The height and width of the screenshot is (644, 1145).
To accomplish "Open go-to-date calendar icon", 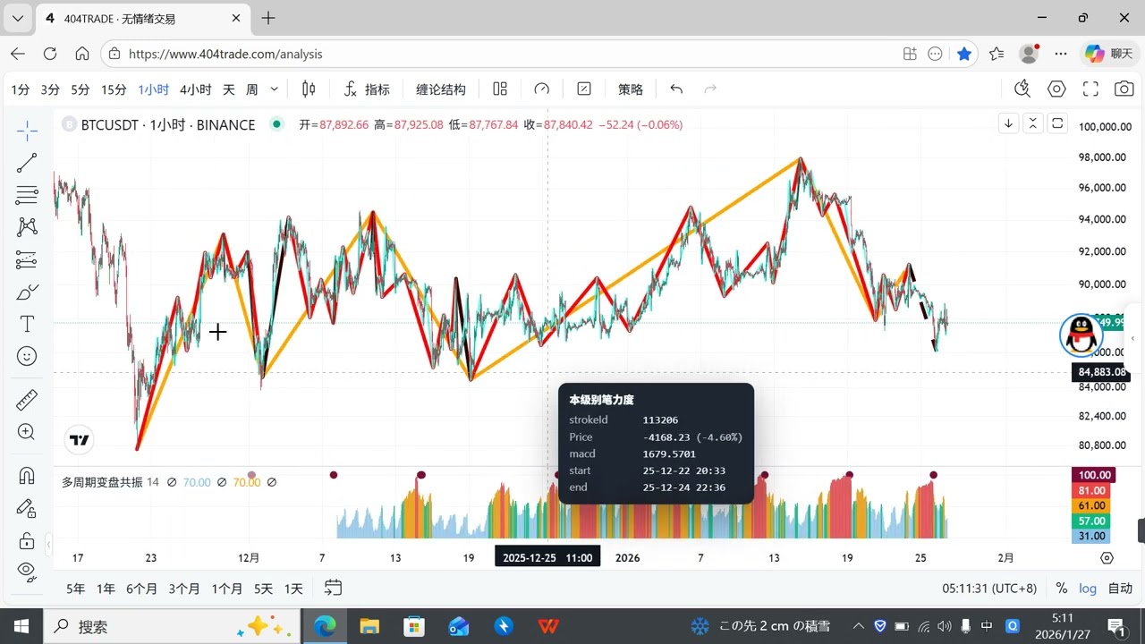I will coord(333,588).
